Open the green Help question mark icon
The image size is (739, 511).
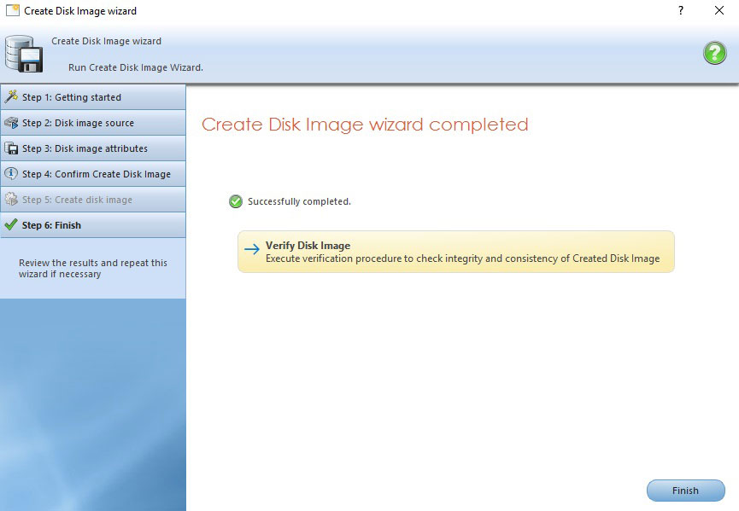coord(714,52)
